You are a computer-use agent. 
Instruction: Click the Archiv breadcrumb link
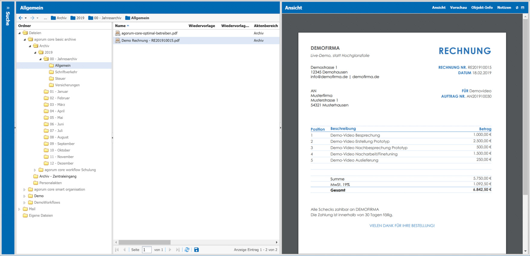(x=59, y=18)
